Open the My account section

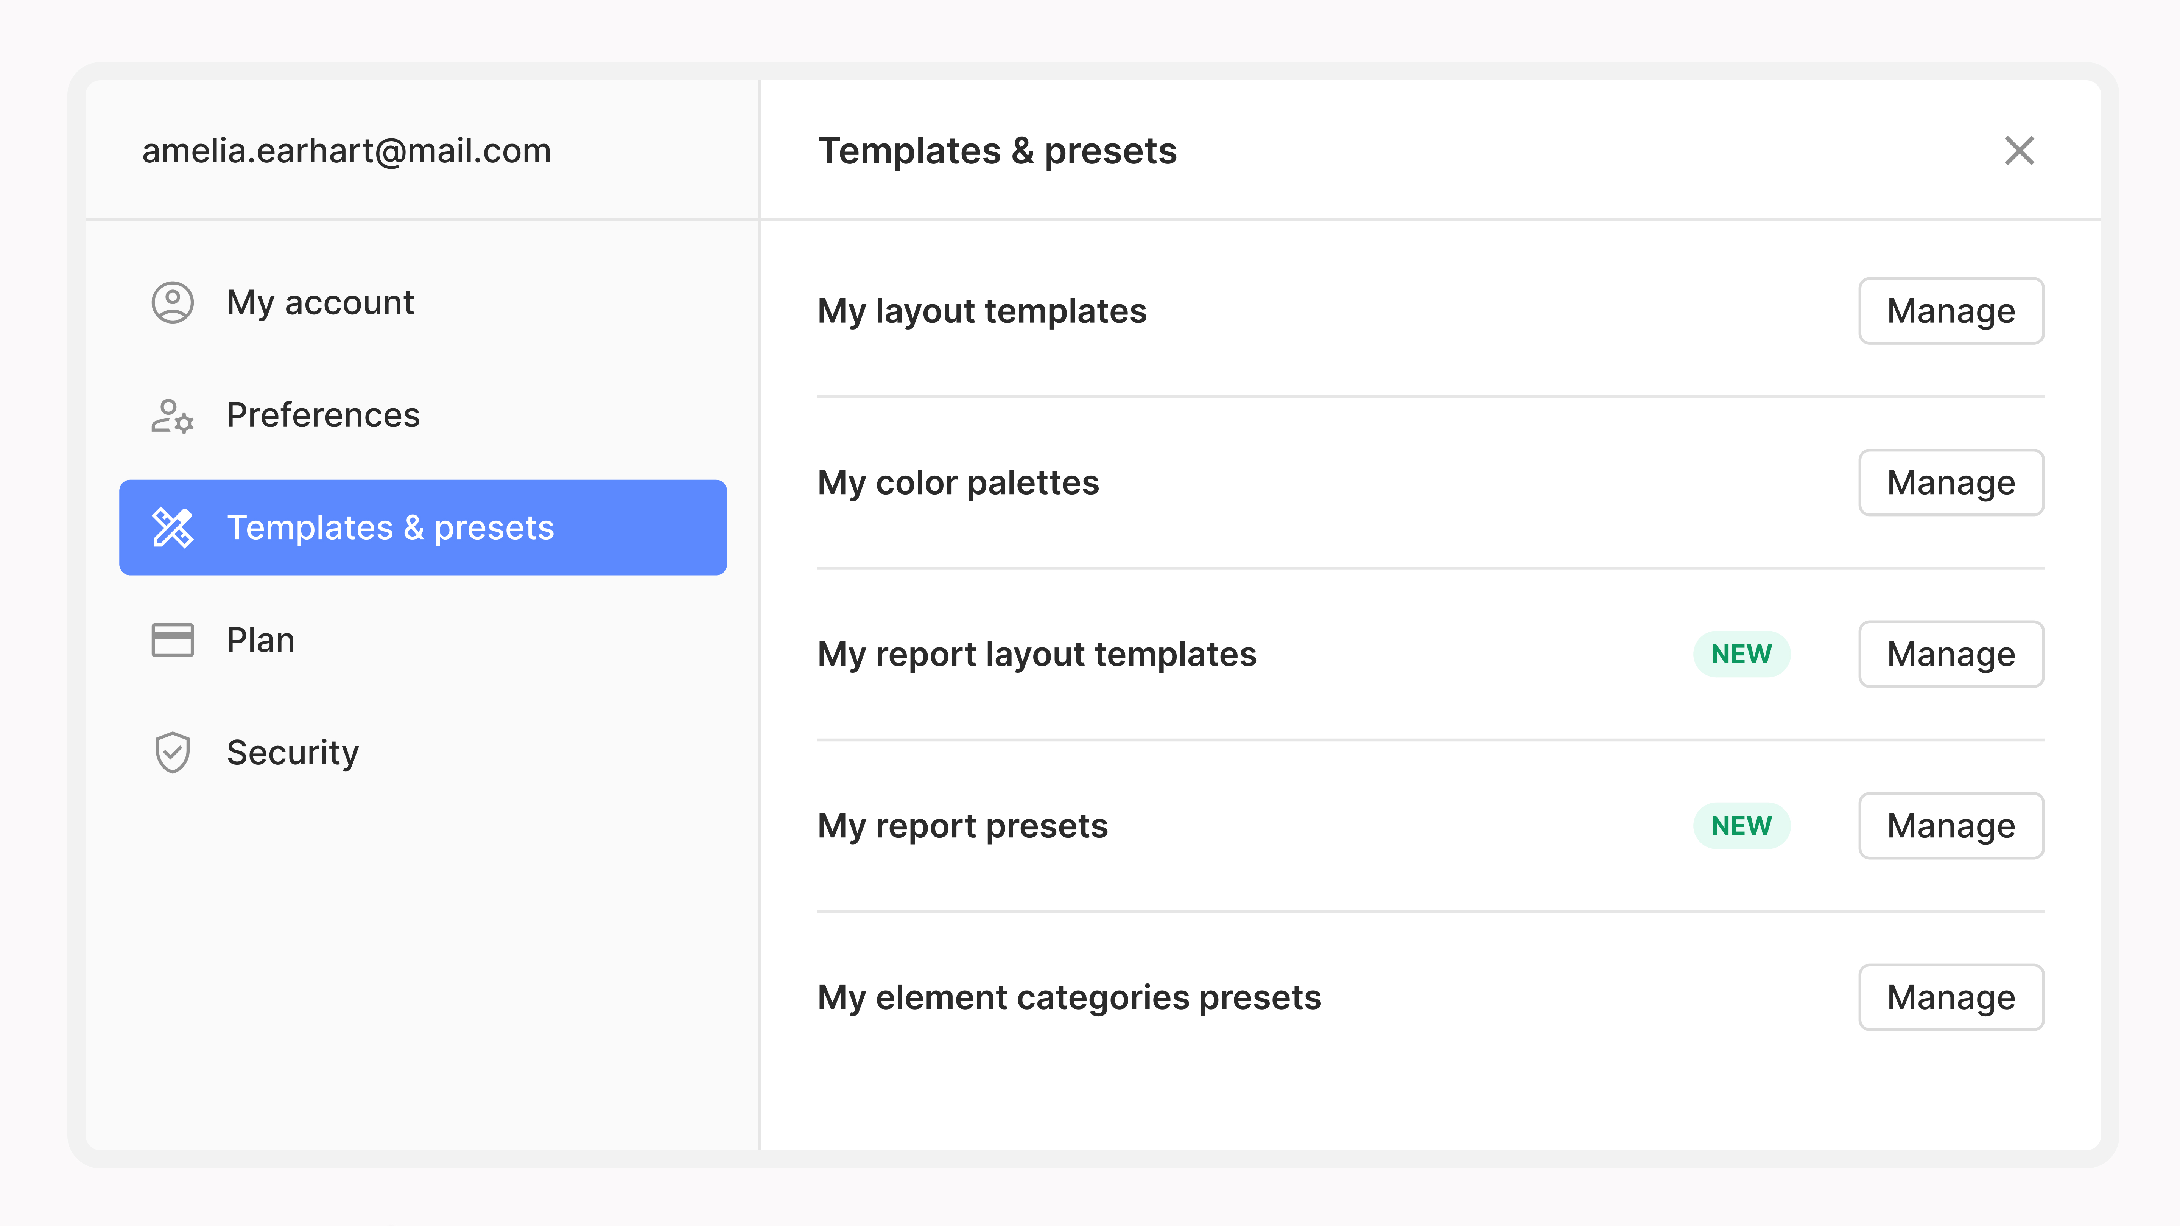[x=423, y=303]
